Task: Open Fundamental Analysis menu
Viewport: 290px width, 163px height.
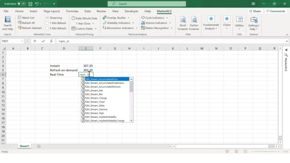Action: click(211, 23)
